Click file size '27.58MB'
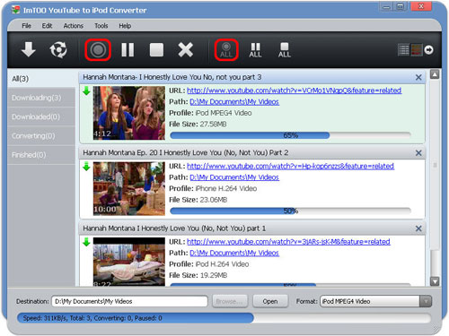 tap(213, 124)
